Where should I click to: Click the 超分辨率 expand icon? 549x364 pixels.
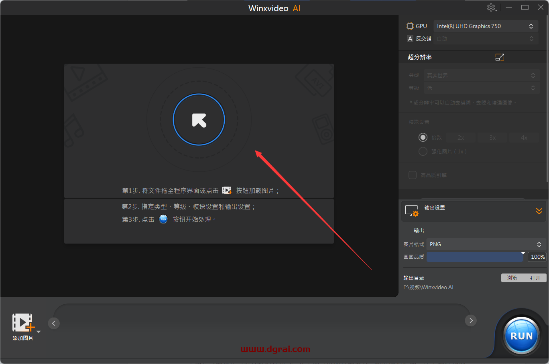tap(500, 57)
